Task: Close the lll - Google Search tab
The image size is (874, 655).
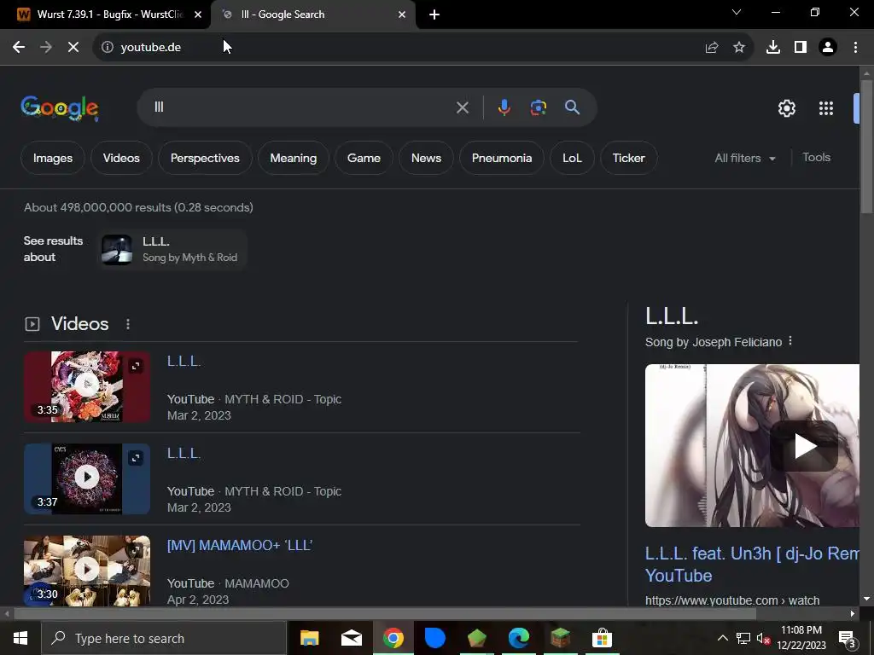Action: click(x=402, y=14)
